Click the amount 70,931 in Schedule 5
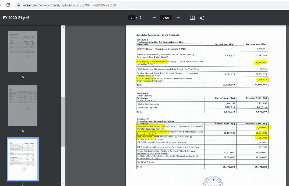 coord(263,69)
